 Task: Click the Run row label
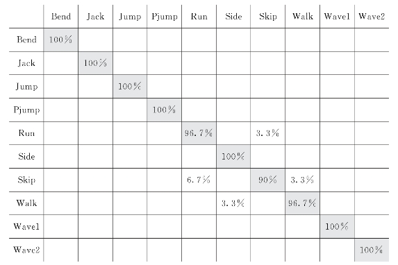26,133
